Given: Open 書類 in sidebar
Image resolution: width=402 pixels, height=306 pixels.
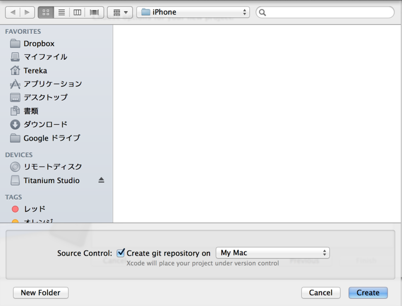Looking at the screenshot, I should click(x=31, y=111).
